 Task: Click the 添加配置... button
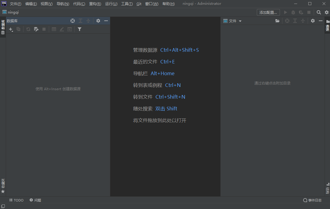point(268,12)
